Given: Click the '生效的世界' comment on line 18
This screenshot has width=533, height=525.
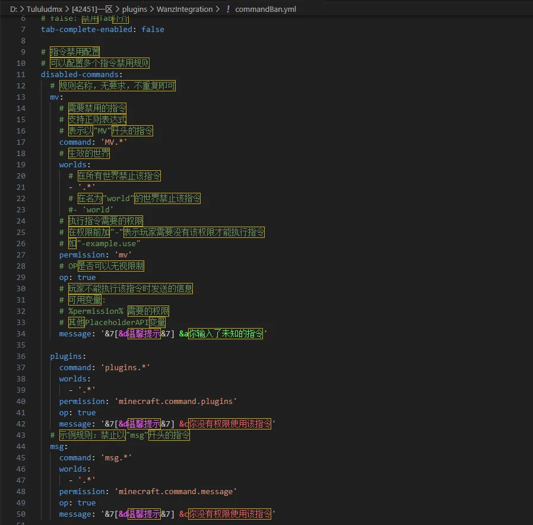Looking at the screenshot, I should coord(88,153).
